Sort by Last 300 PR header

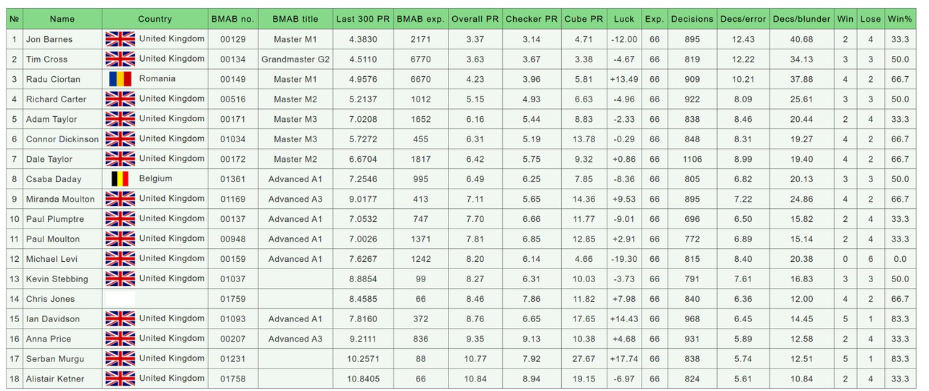364,19
